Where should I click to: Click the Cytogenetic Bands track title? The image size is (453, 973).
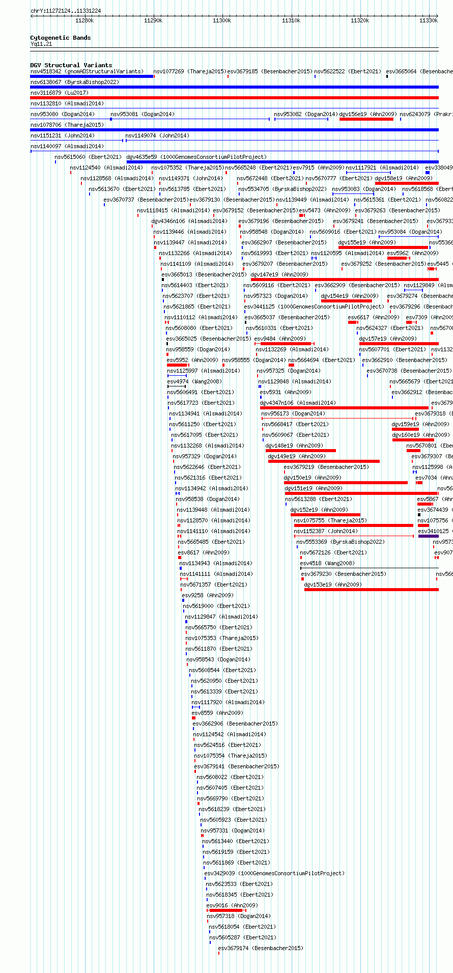[61, 38]
